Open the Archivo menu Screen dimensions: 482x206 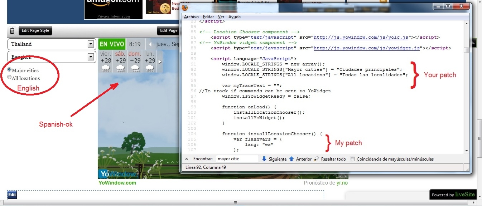point(191,17)
